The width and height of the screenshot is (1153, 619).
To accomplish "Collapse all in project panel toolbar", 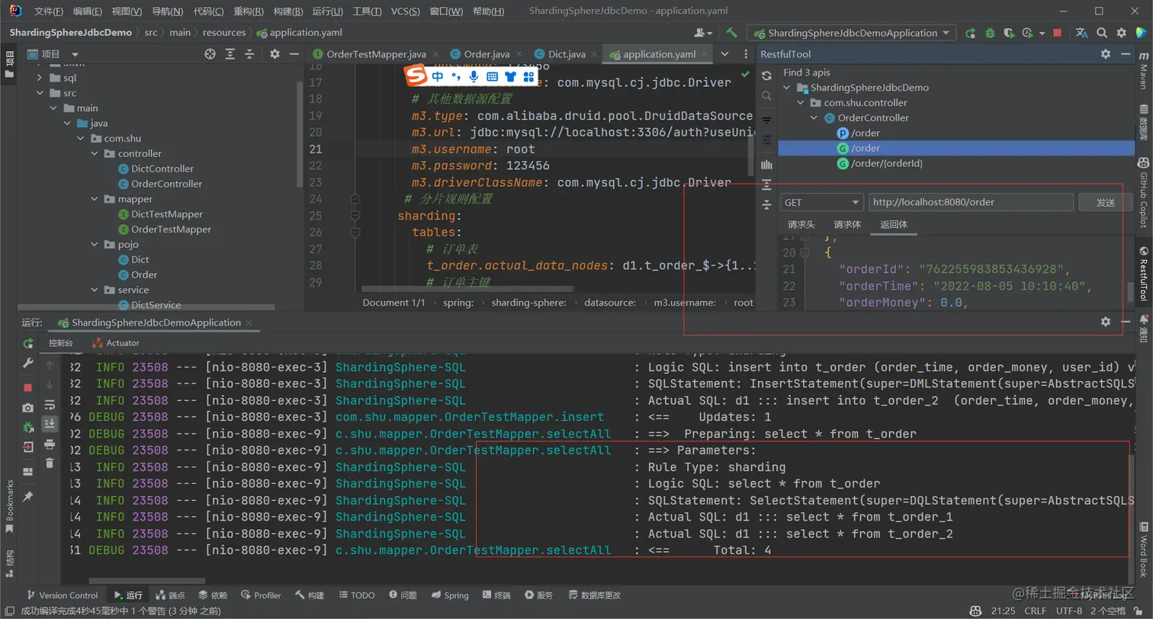I will coord(249,54).
